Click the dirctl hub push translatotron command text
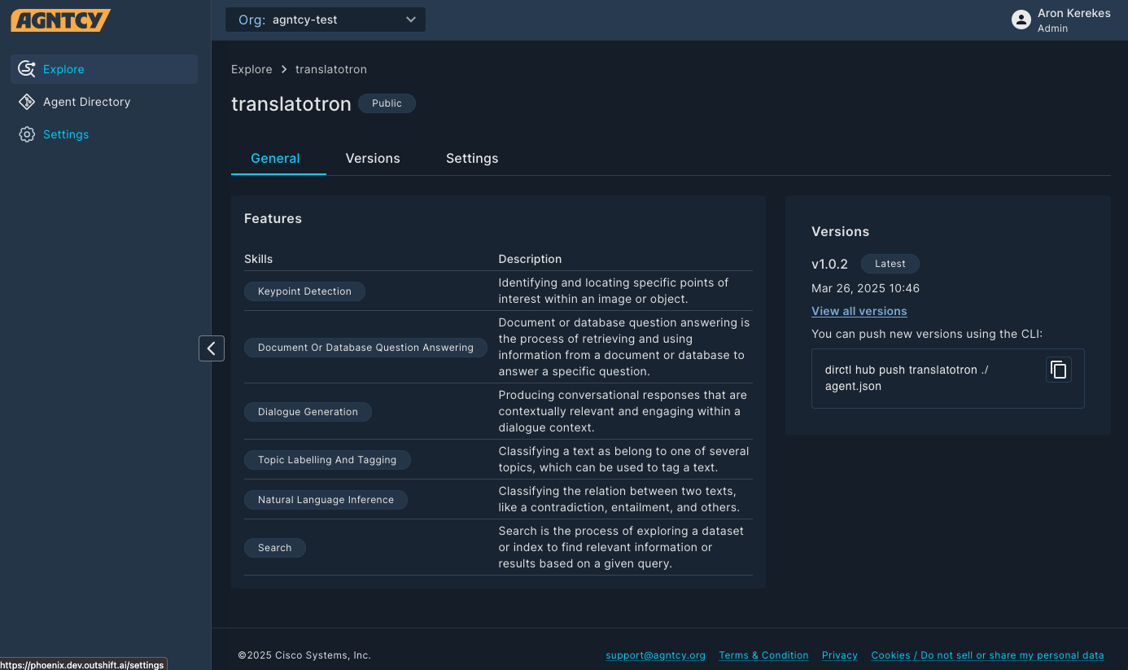Viewport: 1128px width, 670px height. (x=907, y=378)
